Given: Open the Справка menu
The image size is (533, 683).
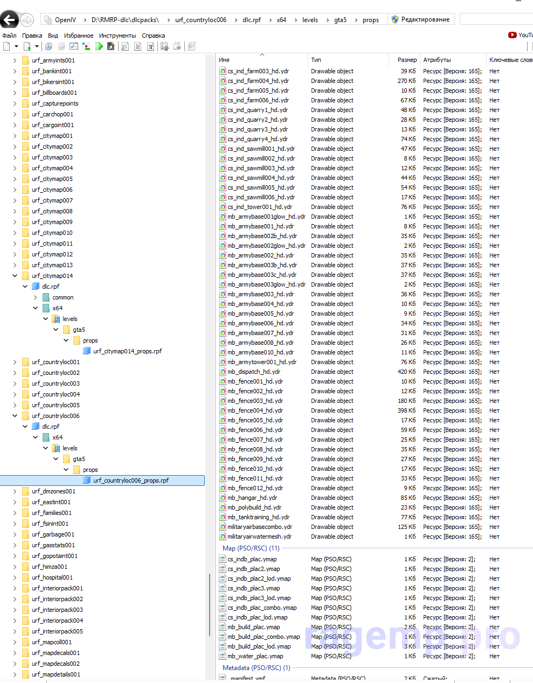Looking at the screenshot, I should 154,36.
